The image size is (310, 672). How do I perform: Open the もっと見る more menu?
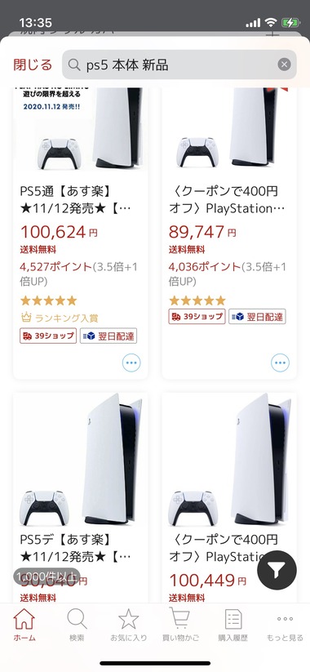tap(285, 625)
